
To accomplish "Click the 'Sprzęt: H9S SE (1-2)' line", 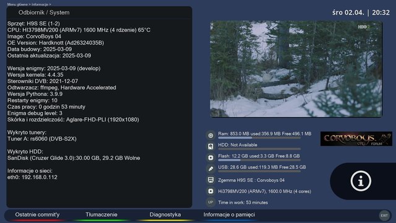I will (33, 24).
